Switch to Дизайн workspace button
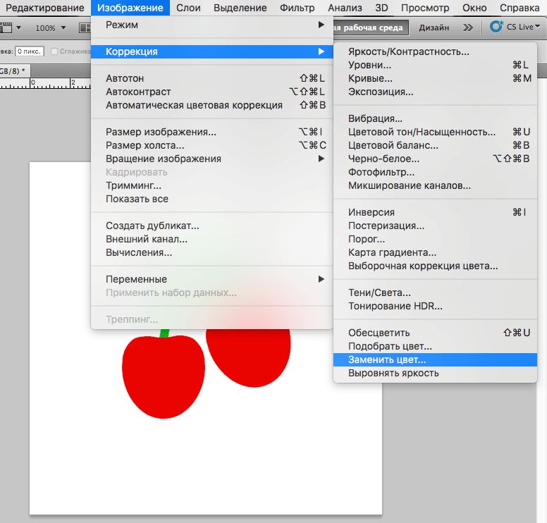This screenshot has height=523, width=547. coord(433,27)
